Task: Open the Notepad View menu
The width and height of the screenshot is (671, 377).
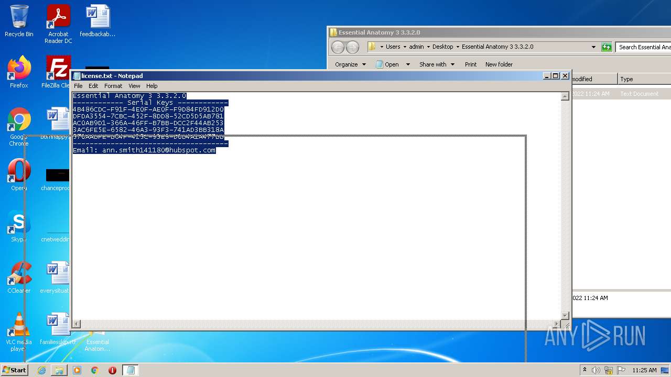Action: tap(134, 86)
